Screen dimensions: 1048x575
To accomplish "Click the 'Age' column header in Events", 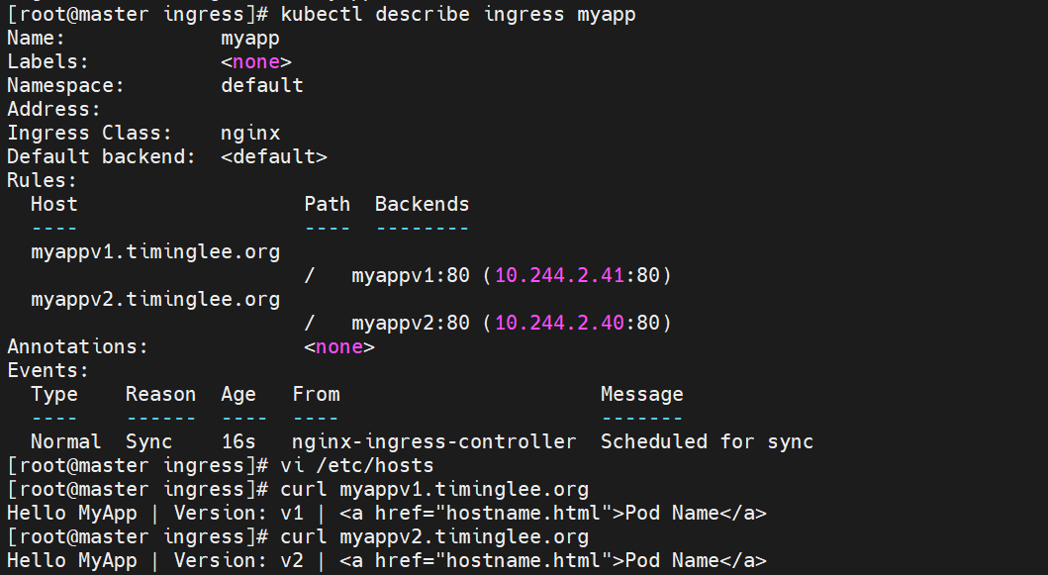I will [x=238, y=395].
